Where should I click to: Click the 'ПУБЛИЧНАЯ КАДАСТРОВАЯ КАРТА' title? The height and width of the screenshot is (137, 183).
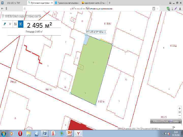23,16
